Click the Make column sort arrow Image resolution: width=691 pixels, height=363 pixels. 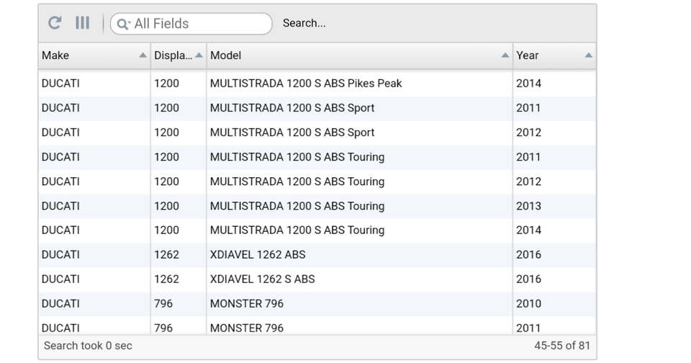coord(143,55)
